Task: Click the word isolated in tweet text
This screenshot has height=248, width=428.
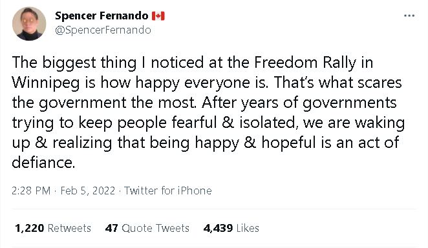Action: click(x=268, y=122)
